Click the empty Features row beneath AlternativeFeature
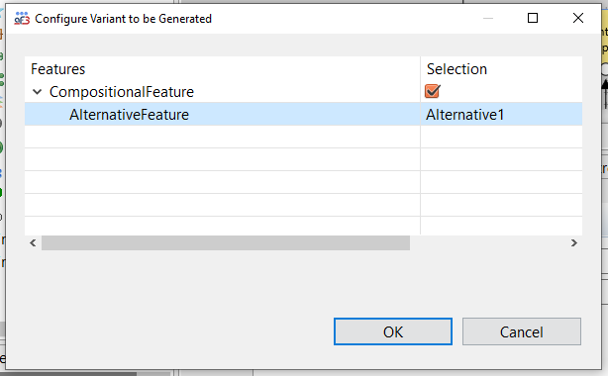The width and height of the screenshot is (608, 376). pyautogui.click(x=222, y=137)
